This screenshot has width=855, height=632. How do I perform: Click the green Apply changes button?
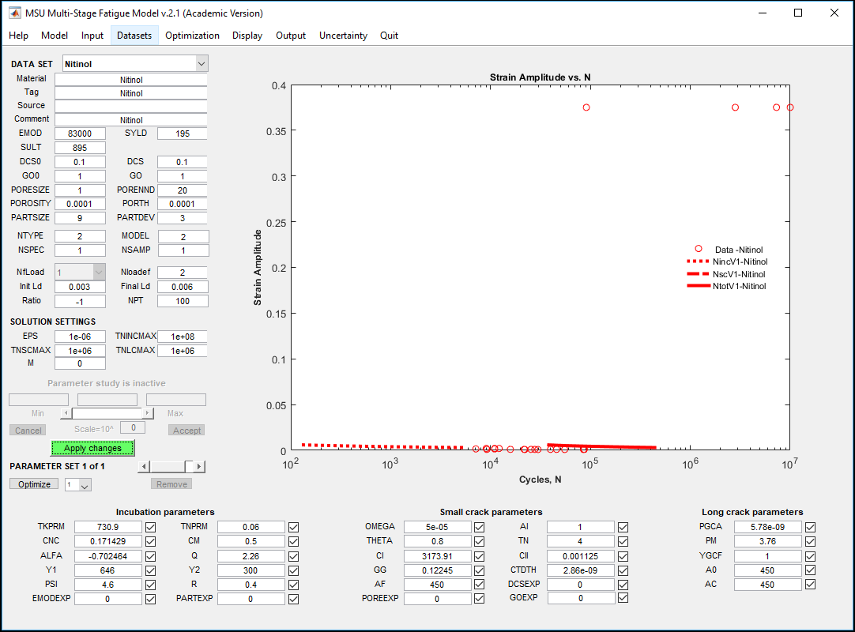[x=92, y=448]
